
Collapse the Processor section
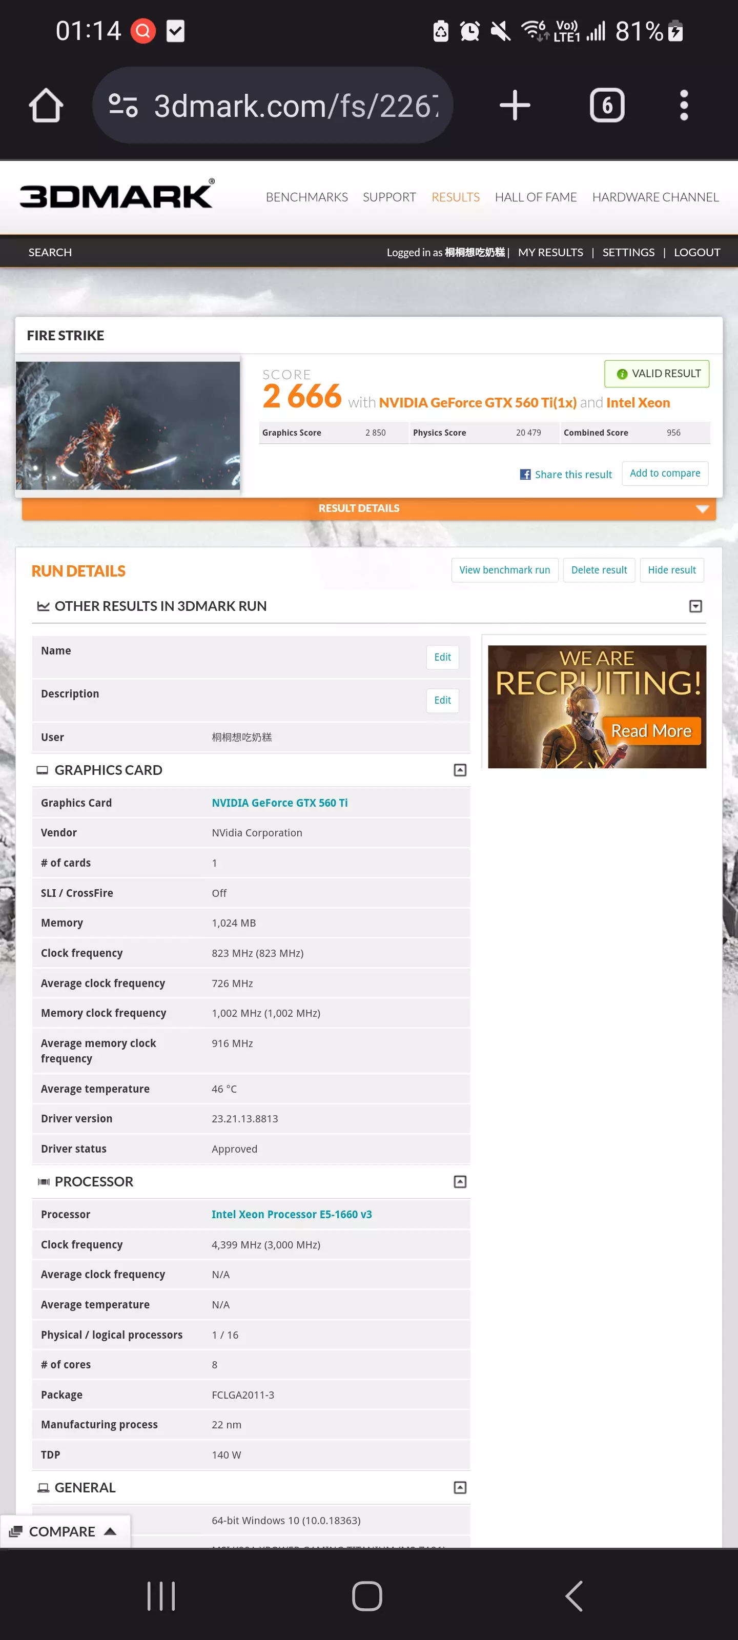[x=460, y=1182]
